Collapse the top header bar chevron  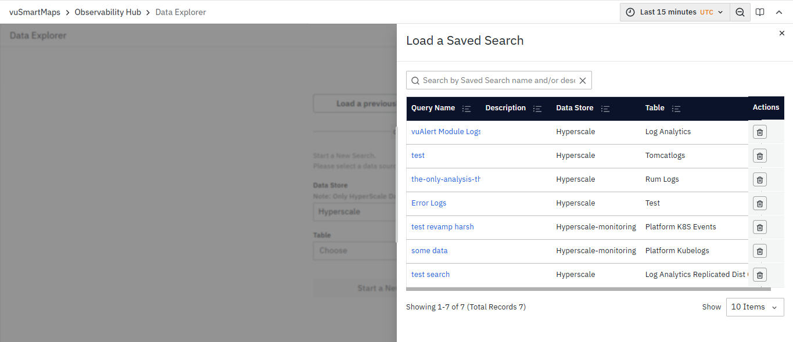tap(779, 12)
